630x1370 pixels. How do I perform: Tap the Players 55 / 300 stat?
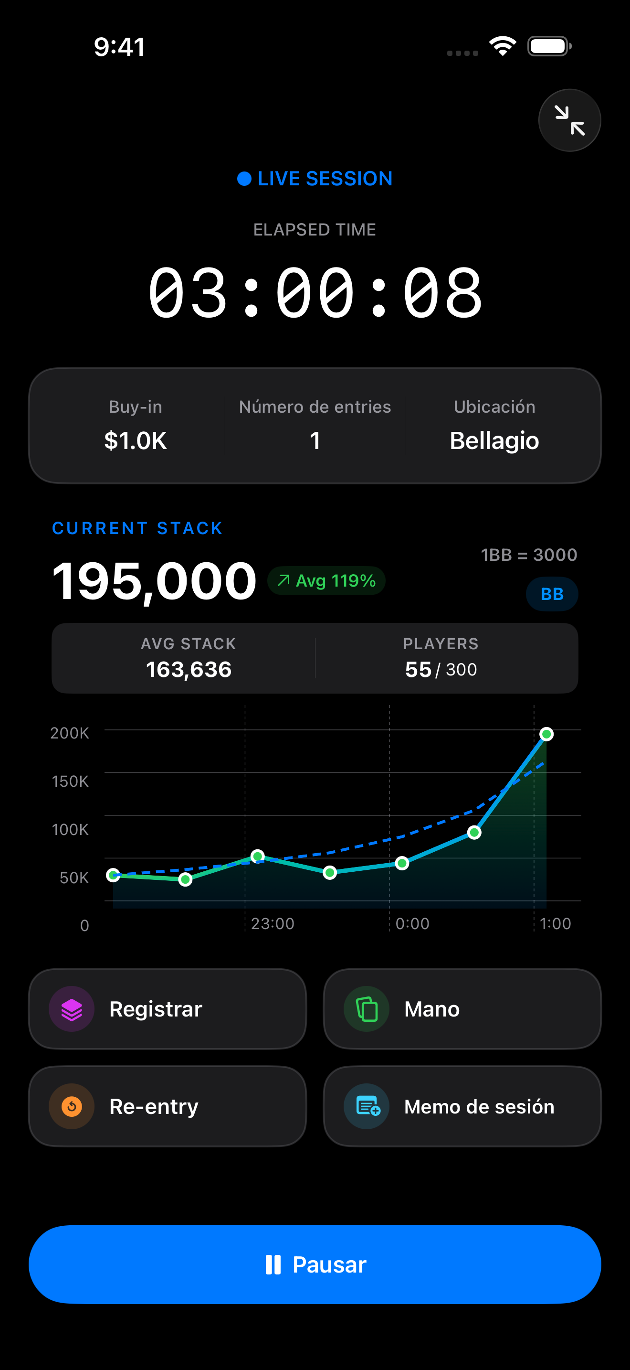coord(441,658)
